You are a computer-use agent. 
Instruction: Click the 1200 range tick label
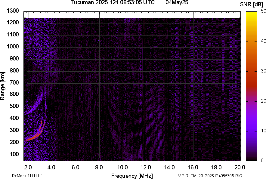(x=13, y=22)
